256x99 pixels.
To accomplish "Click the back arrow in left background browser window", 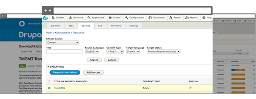I will point(3,16).
